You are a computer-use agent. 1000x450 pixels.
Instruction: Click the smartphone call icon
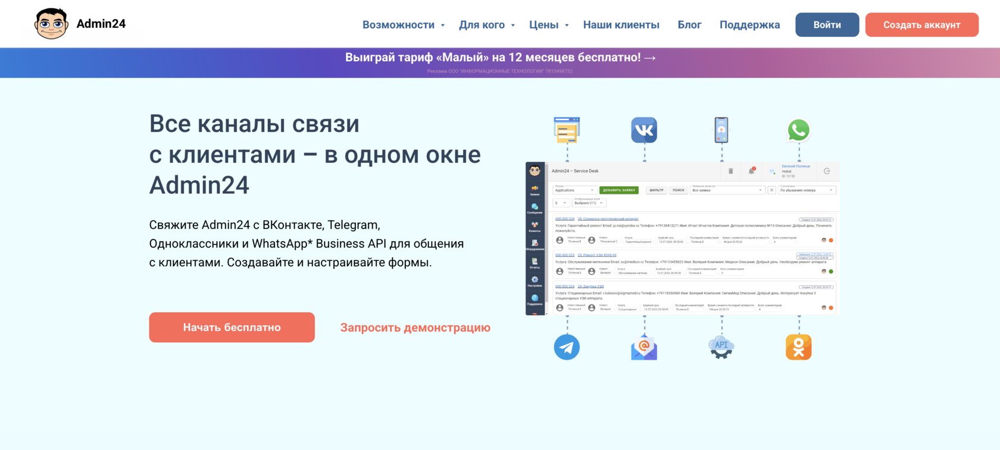point(721,130)
